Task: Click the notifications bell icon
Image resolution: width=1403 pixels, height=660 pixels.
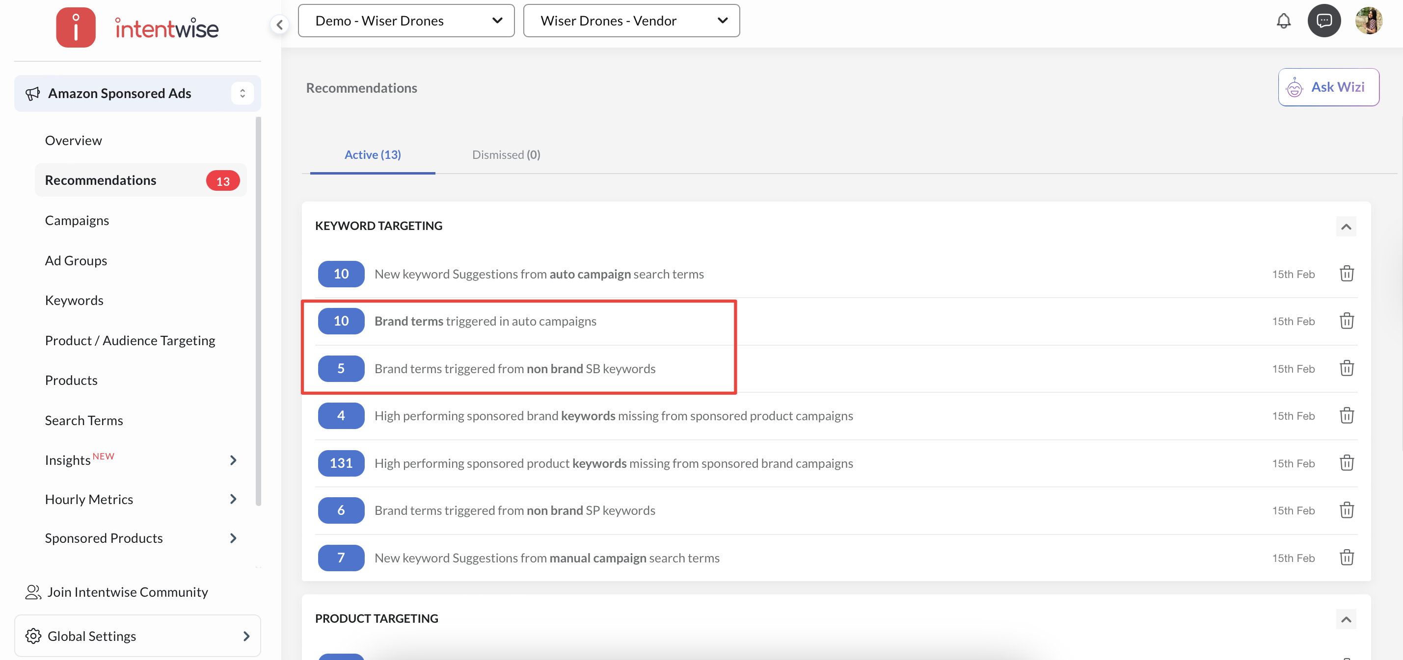Action: tap(1283, 21)
